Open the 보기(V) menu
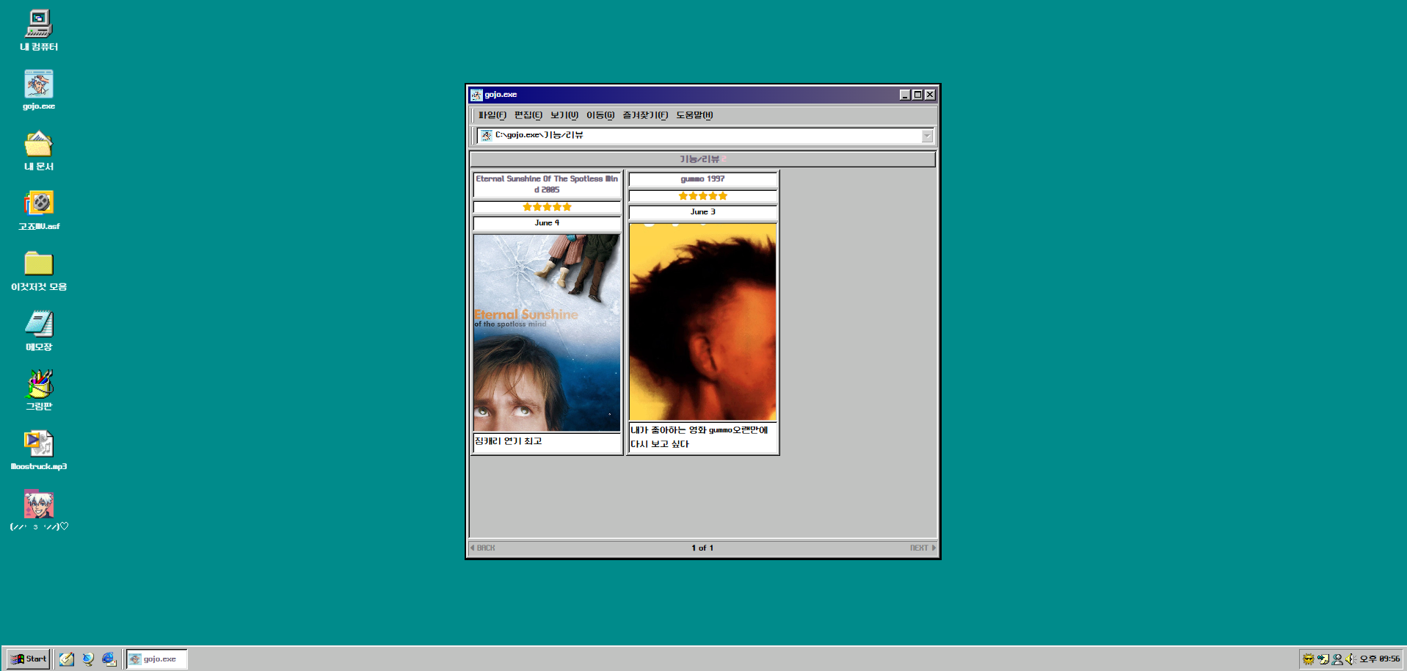 (x=564, y=115)
